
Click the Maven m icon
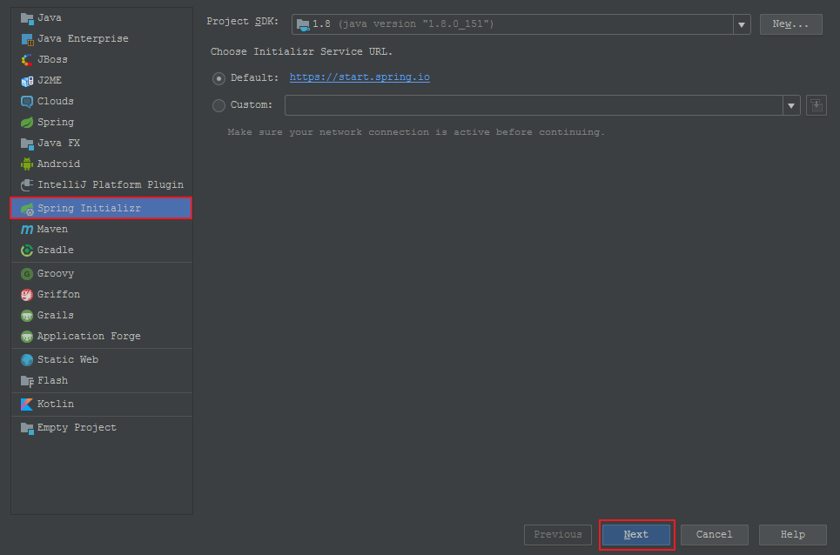pyautogui.click(x=27, y=230)
